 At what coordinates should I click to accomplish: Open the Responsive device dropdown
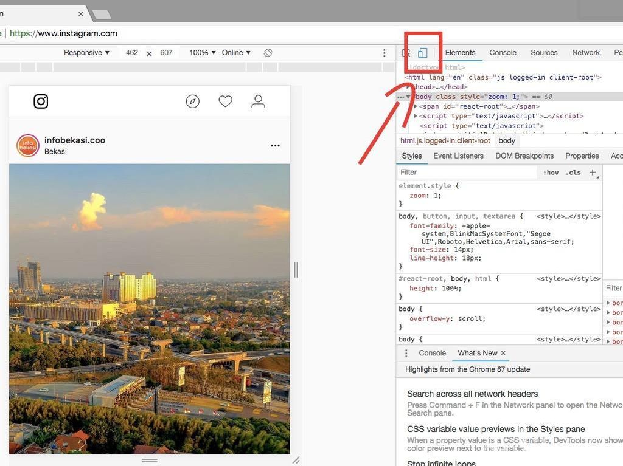pyautogui.click(x=86, y=53)
